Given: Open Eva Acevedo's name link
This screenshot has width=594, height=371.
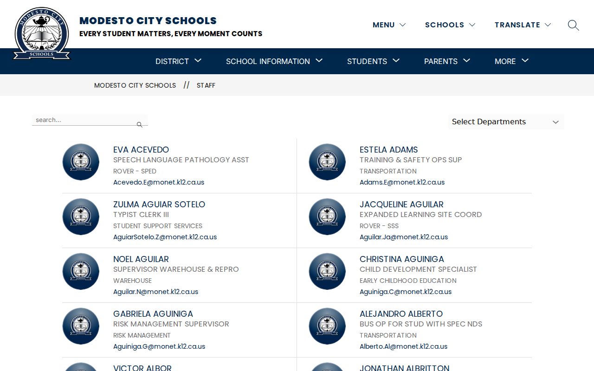Looking at the screenshot, I should 141,150.
